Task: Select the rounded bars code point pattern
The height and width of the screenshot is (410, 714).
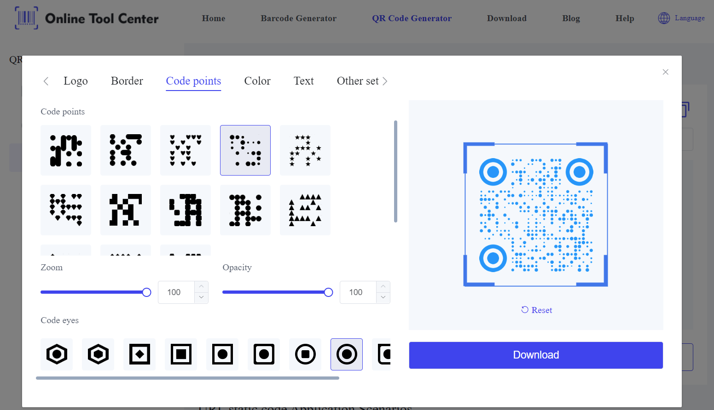Action: (66, 150)
